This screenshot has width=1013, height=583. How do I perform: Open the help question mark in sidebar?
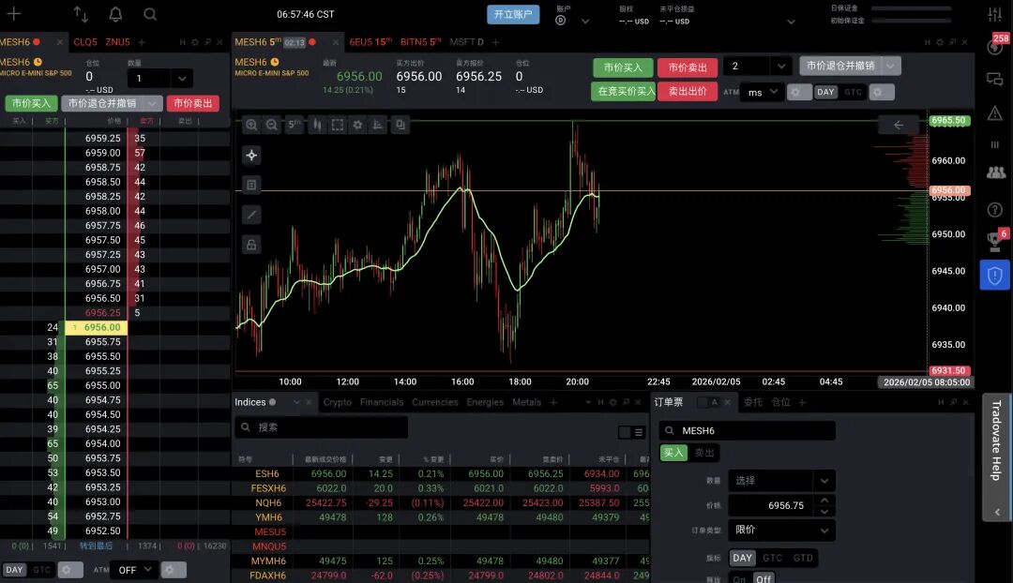click(x=995, y=209)
